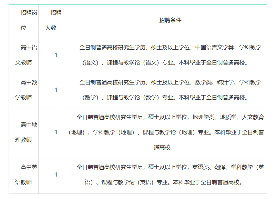Click the headcount number in 高中地理教师 row
This screenshot has height=199, width=276.
coord(56,132)
